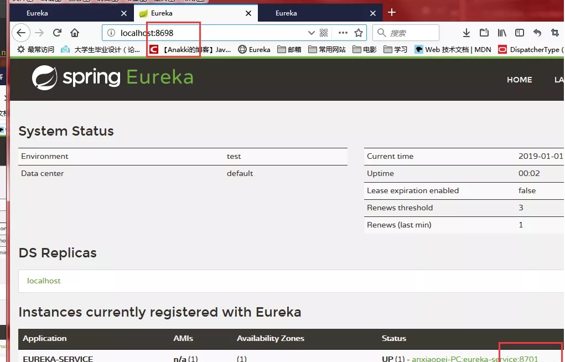Click the AMIs column header
The width and height of the screenshot is (565, 362).
click(x=183, y=338)
